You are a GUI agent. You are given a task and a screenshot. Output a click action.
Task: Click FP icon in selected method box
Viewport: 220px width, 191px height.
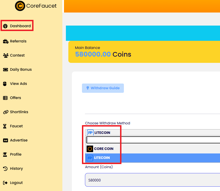90,133
